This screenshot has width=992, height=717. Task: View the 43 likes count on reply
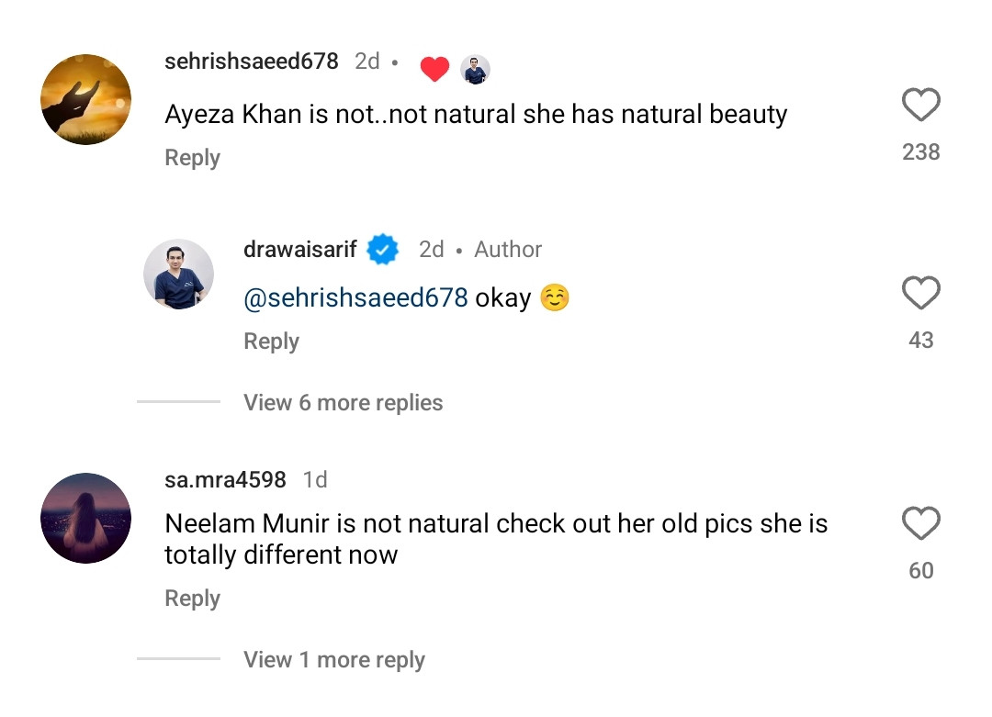[920, 341]
